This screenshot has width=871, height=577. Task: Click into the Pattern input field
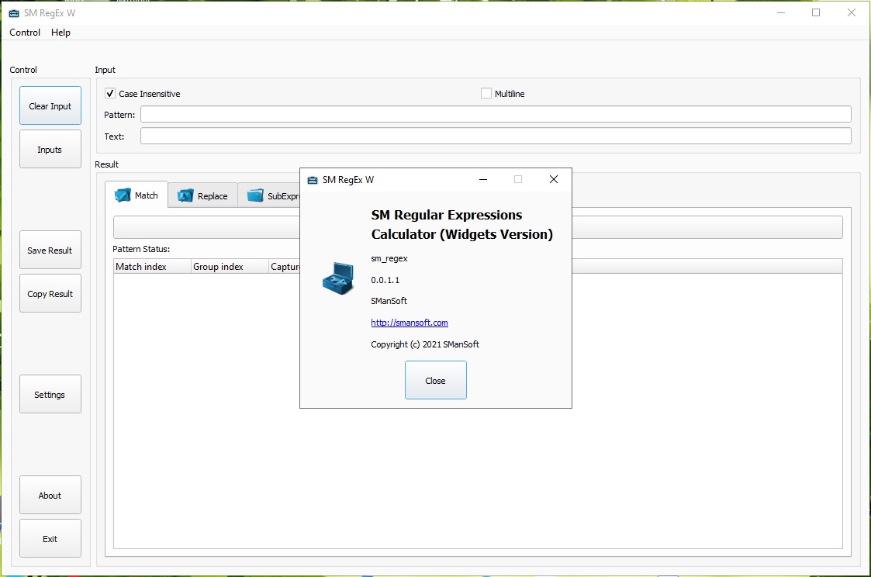[x=496, y=115]
